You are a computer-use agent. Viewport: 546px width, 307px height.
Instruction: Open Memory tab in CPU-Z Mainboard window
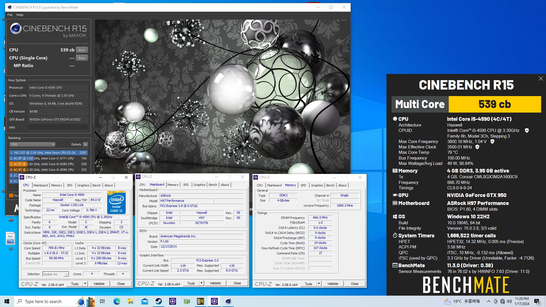(173, 185)
